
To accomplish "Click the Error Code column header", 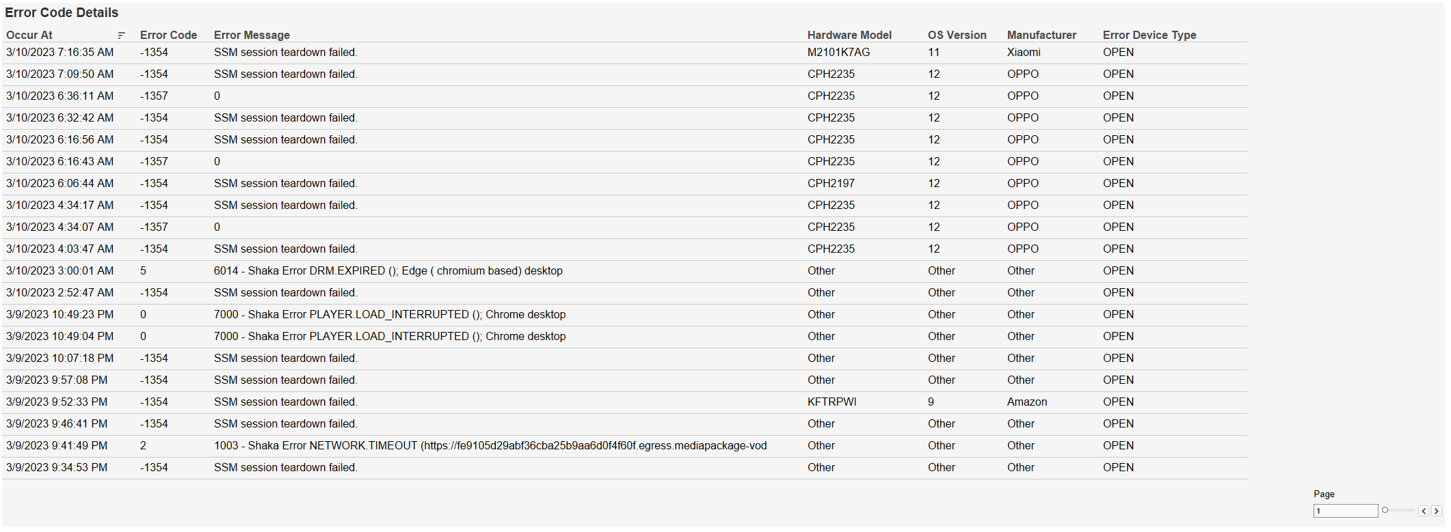I will [168, 36].
